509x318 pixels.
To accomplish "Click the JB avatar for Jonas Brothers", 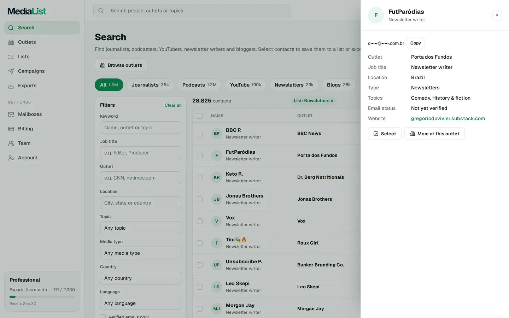I will tap(217, 199).
